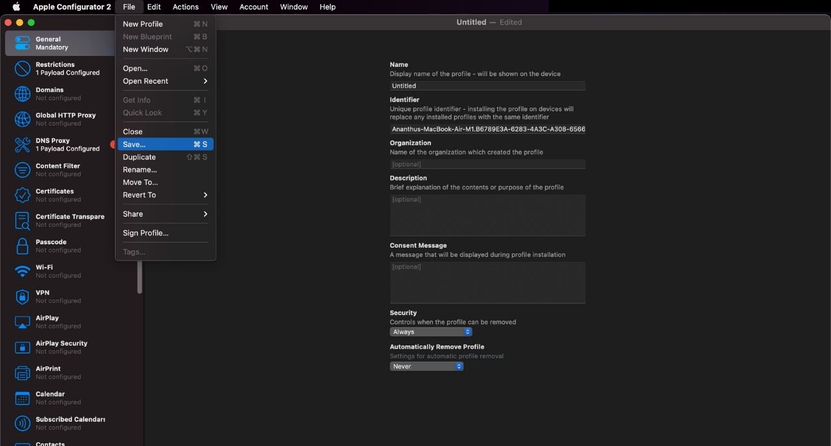Open the Restrictions payload icon
The width and height of the screenshot is (831, 446).
coord(23,69)
